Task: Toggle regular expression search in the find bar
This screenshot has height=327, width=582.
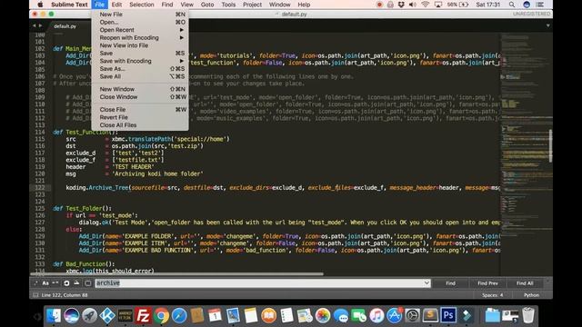Action: tap(36, 283)
